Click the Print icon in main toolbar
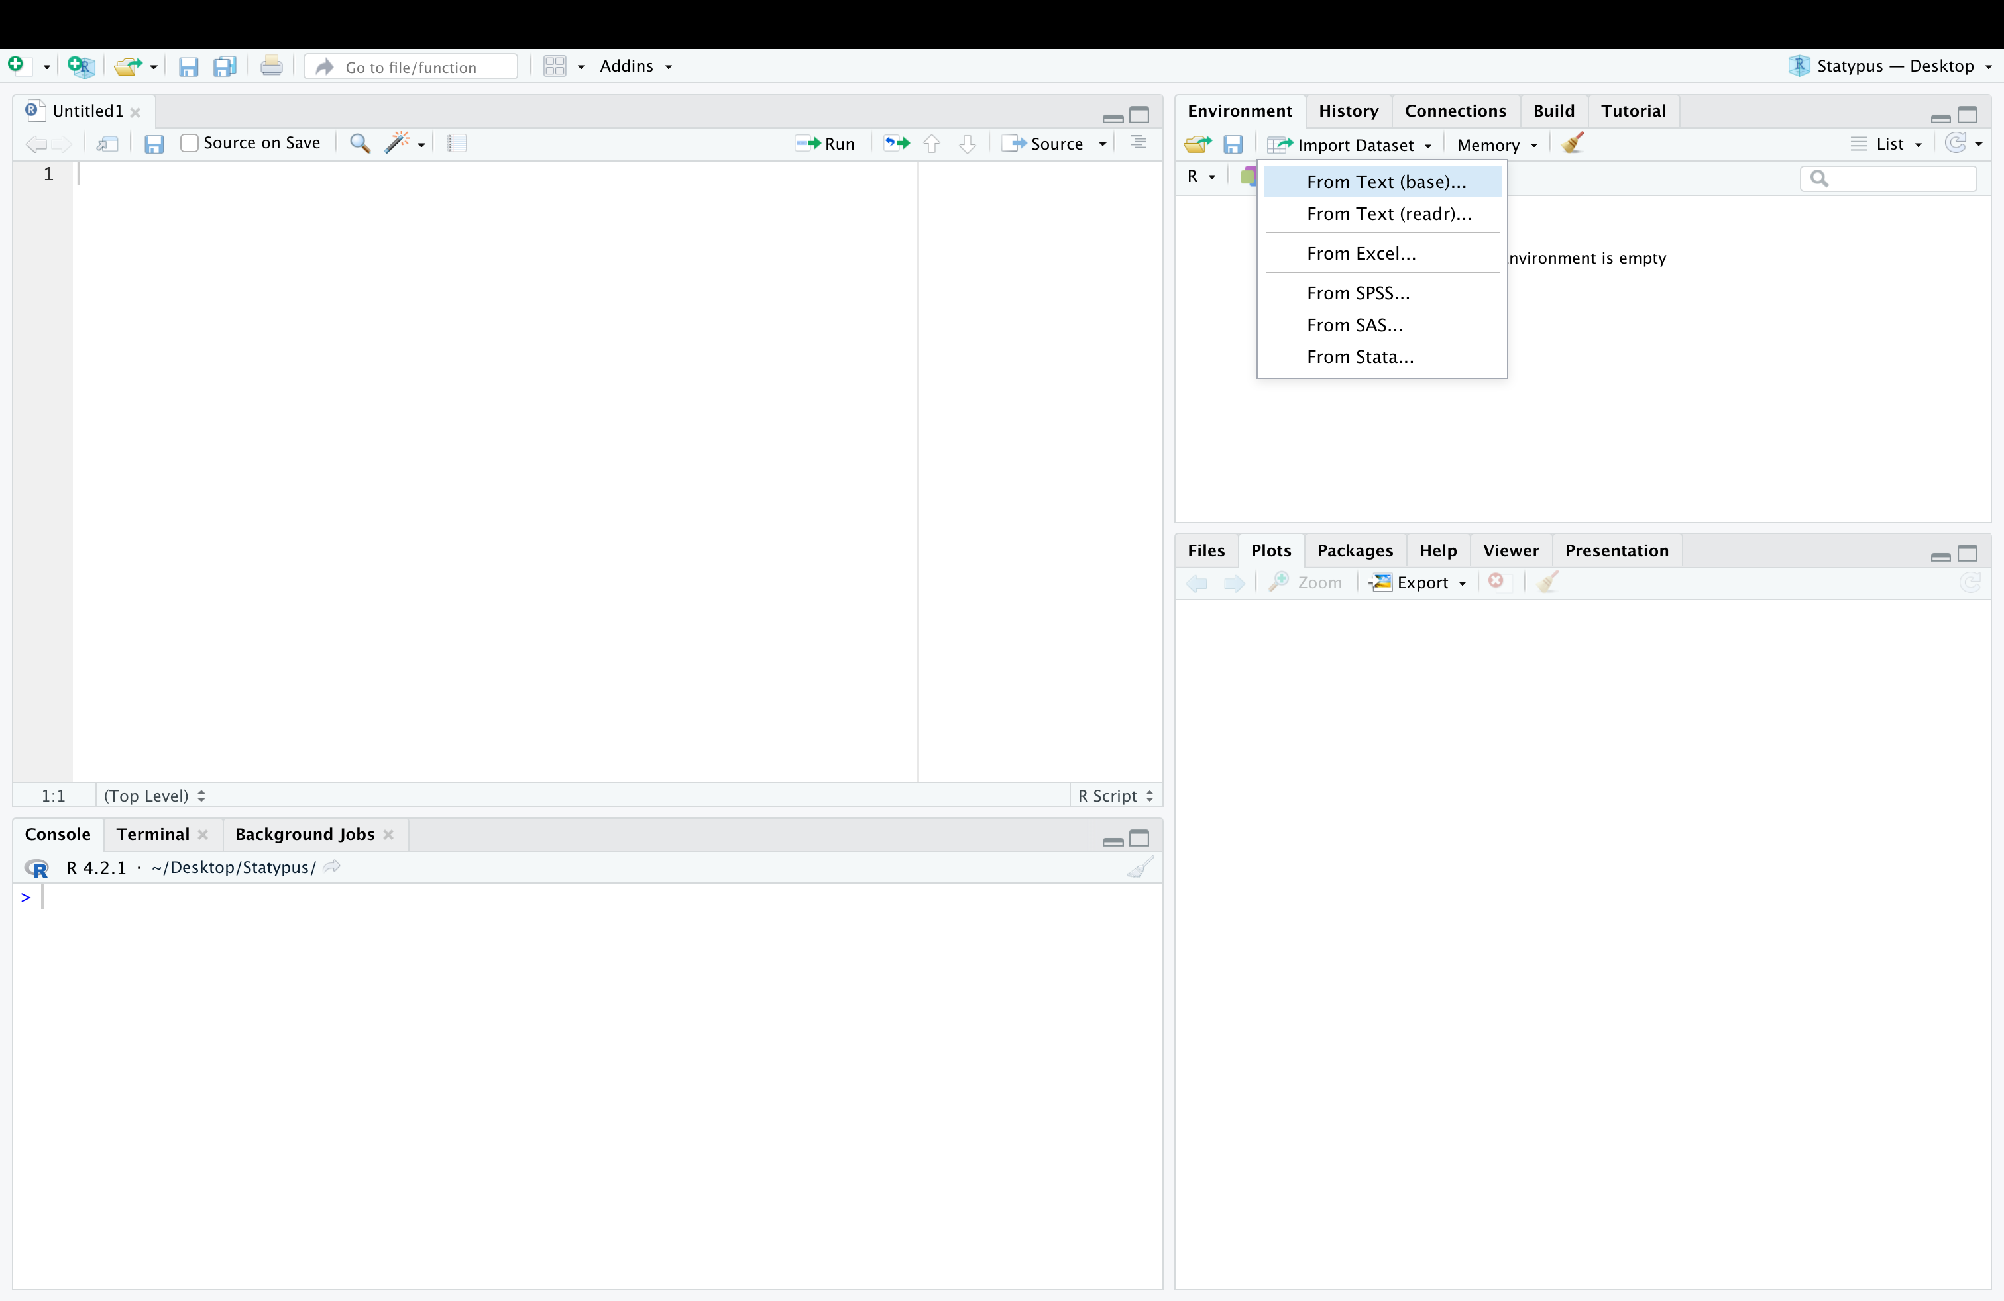The image size is (2004, 1301). [271, 66]
